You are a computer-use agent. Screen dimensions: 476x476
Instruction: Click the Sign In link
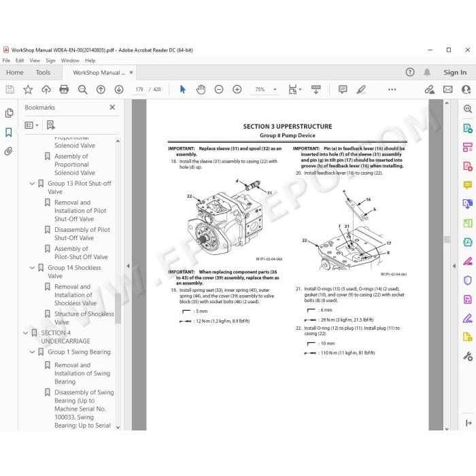click(x=455, y=72)
